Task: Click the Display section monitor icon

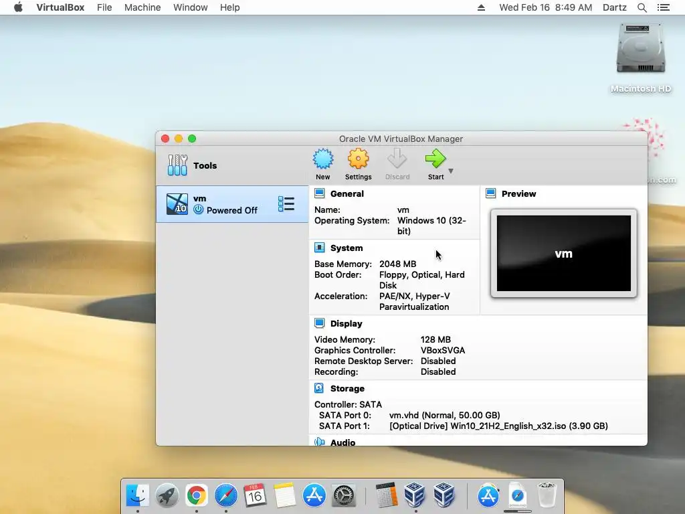Action: (x=319, y=323)
